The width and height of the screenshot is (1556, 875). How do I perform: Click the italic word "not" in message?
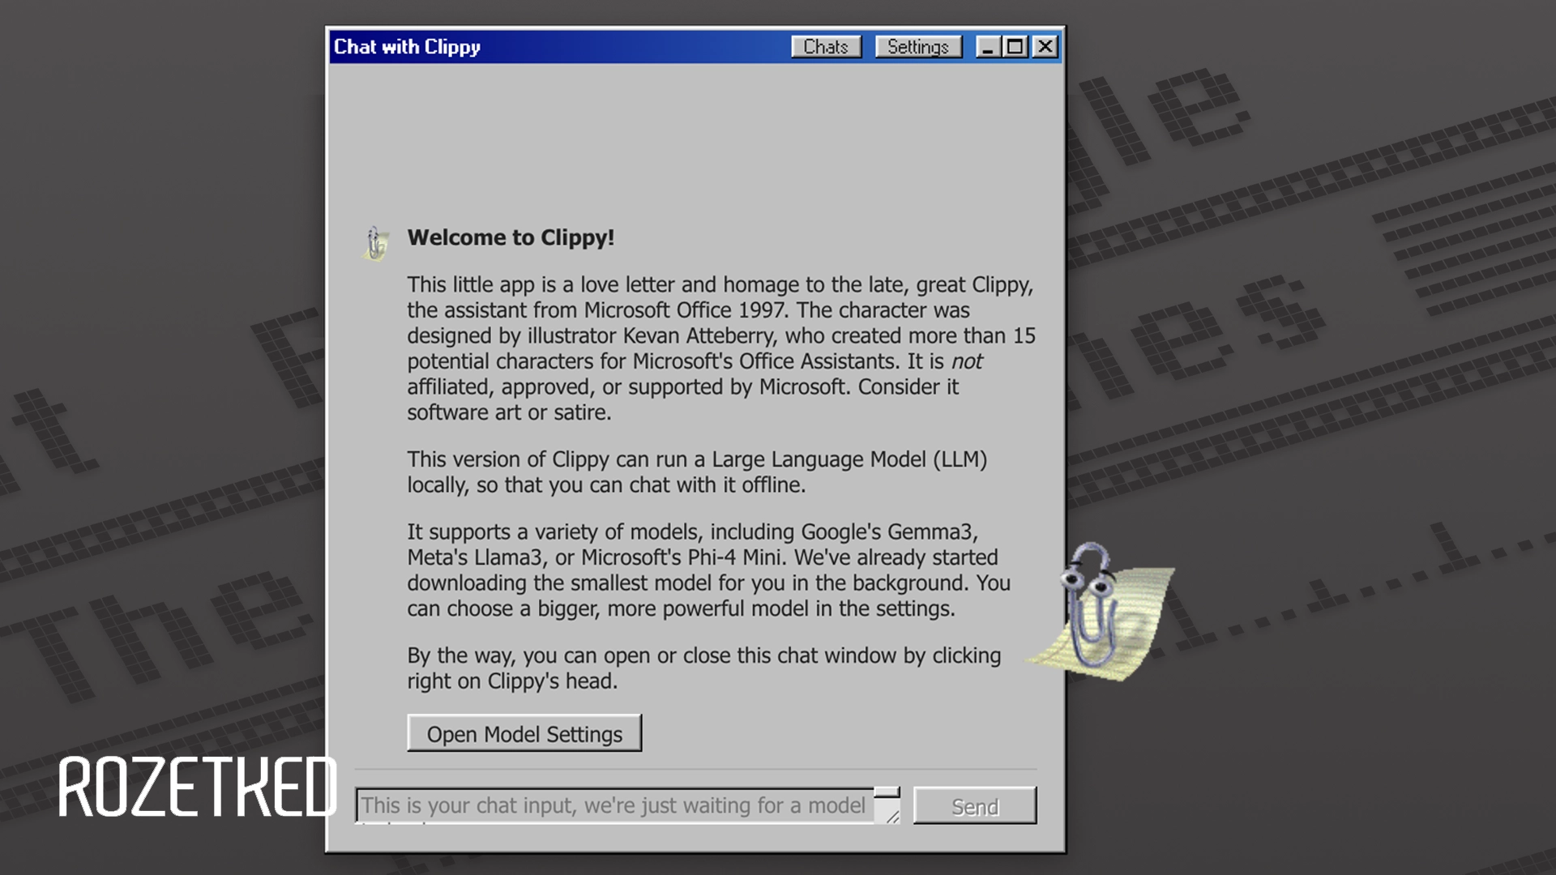(x=966, y=361)
